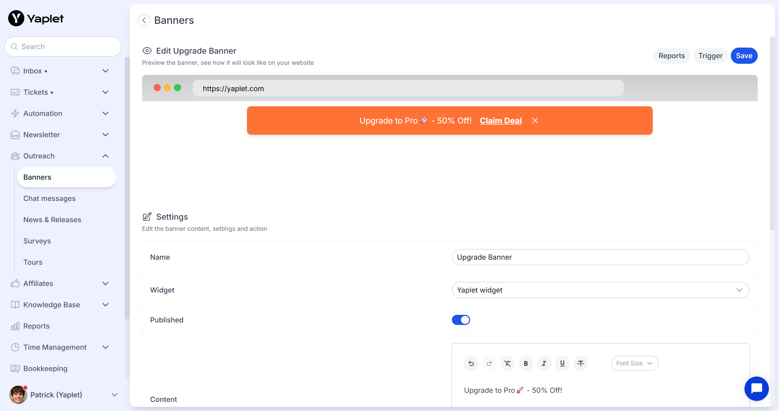Open Surveys under Outreach
Image resolution: width=779 pixels, height=411 pixels.
37,241
